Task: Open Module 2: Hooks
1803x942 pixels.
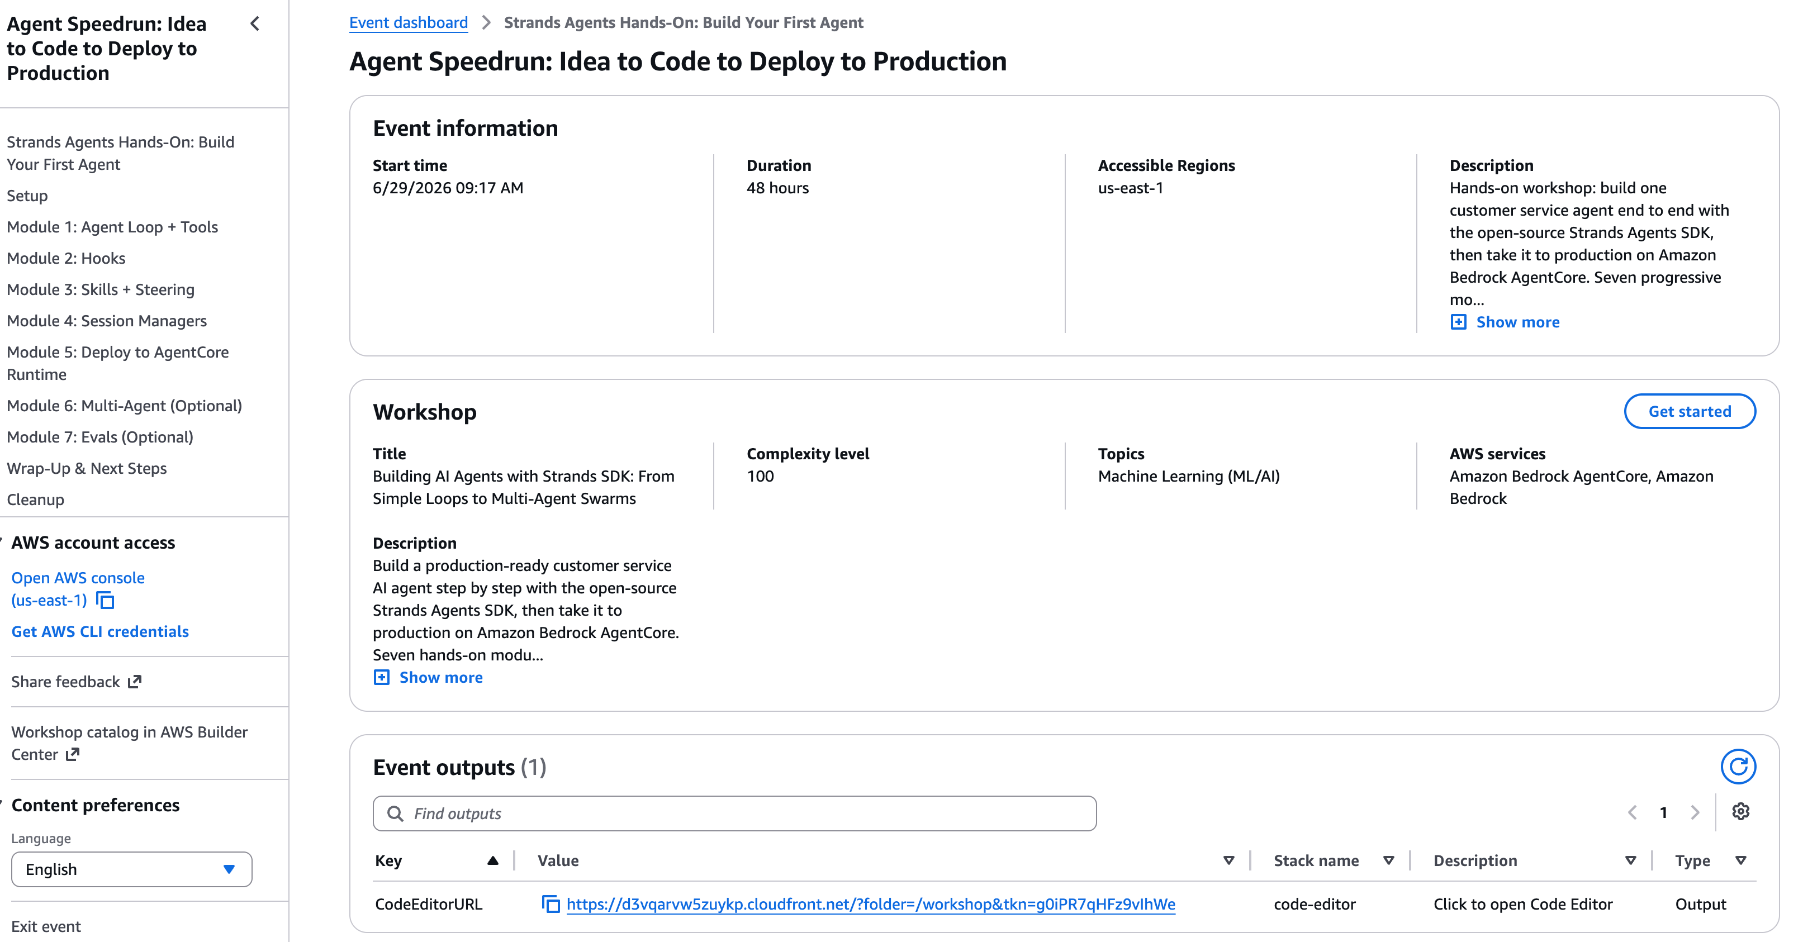Action: tap(66, 259)
